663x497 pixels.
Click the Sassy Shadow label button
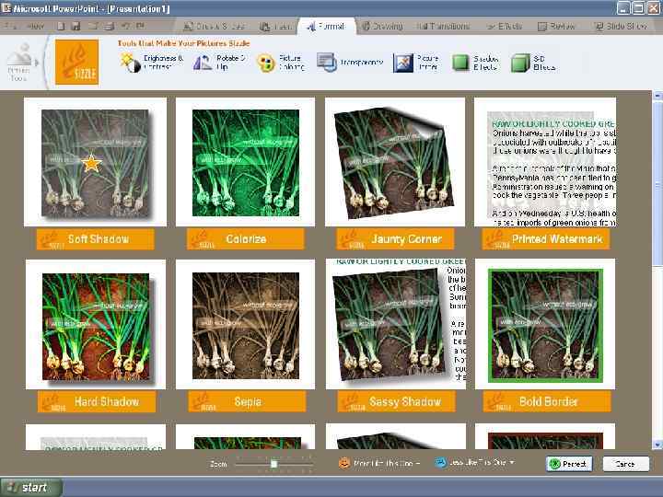tap(396, 401)
